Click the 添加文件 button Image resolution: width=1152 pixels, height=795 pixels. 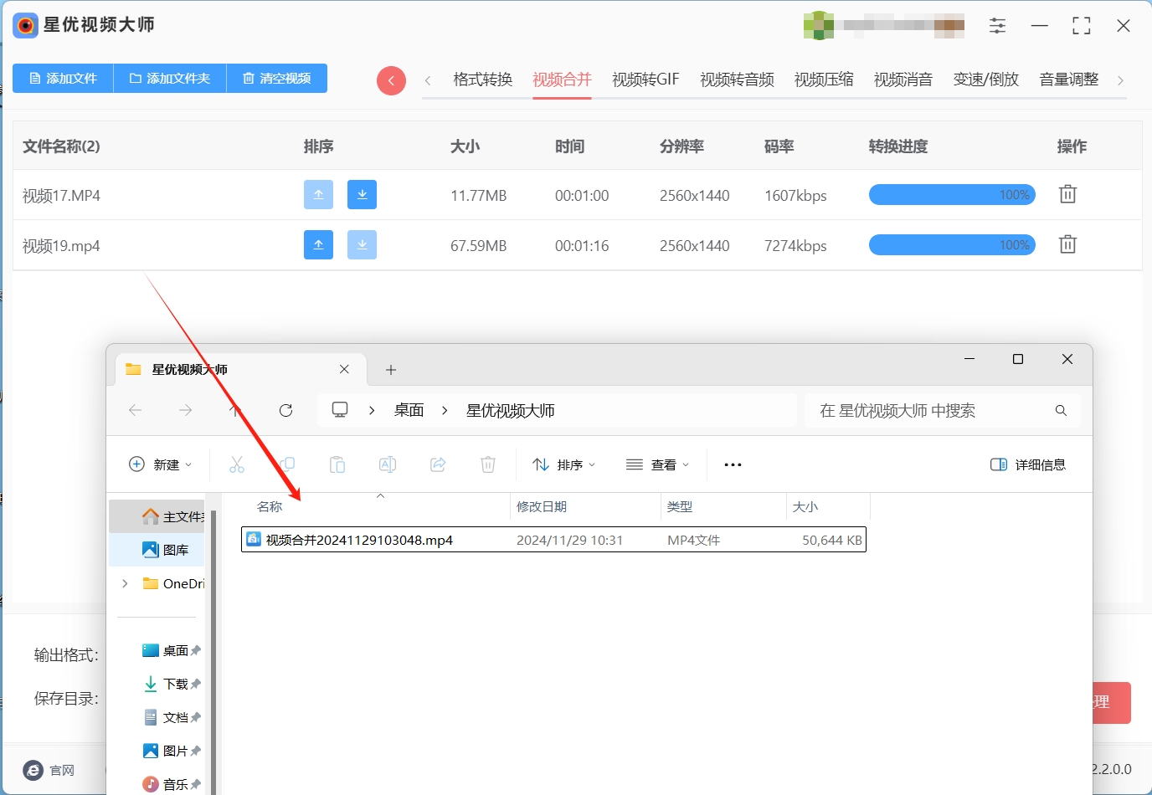click(63, 78)
